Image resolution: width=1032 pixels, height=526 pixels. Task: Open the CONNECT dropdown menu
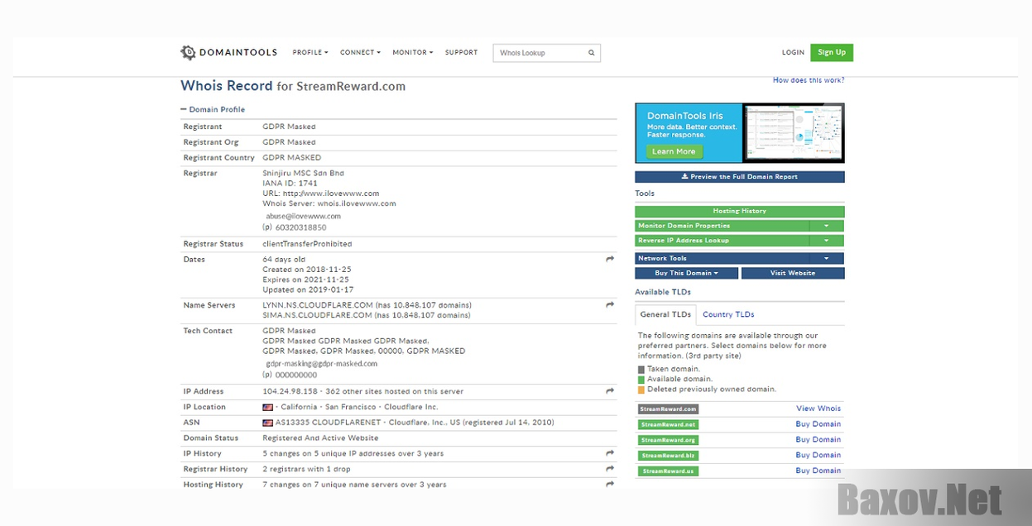[x=360, y=53]
